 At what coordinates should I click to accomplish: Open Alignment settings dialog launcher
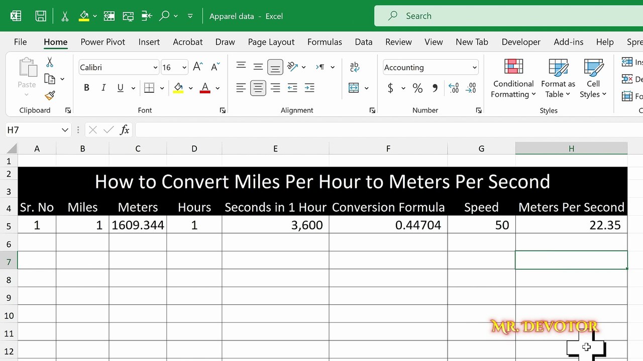coord(372,110)
